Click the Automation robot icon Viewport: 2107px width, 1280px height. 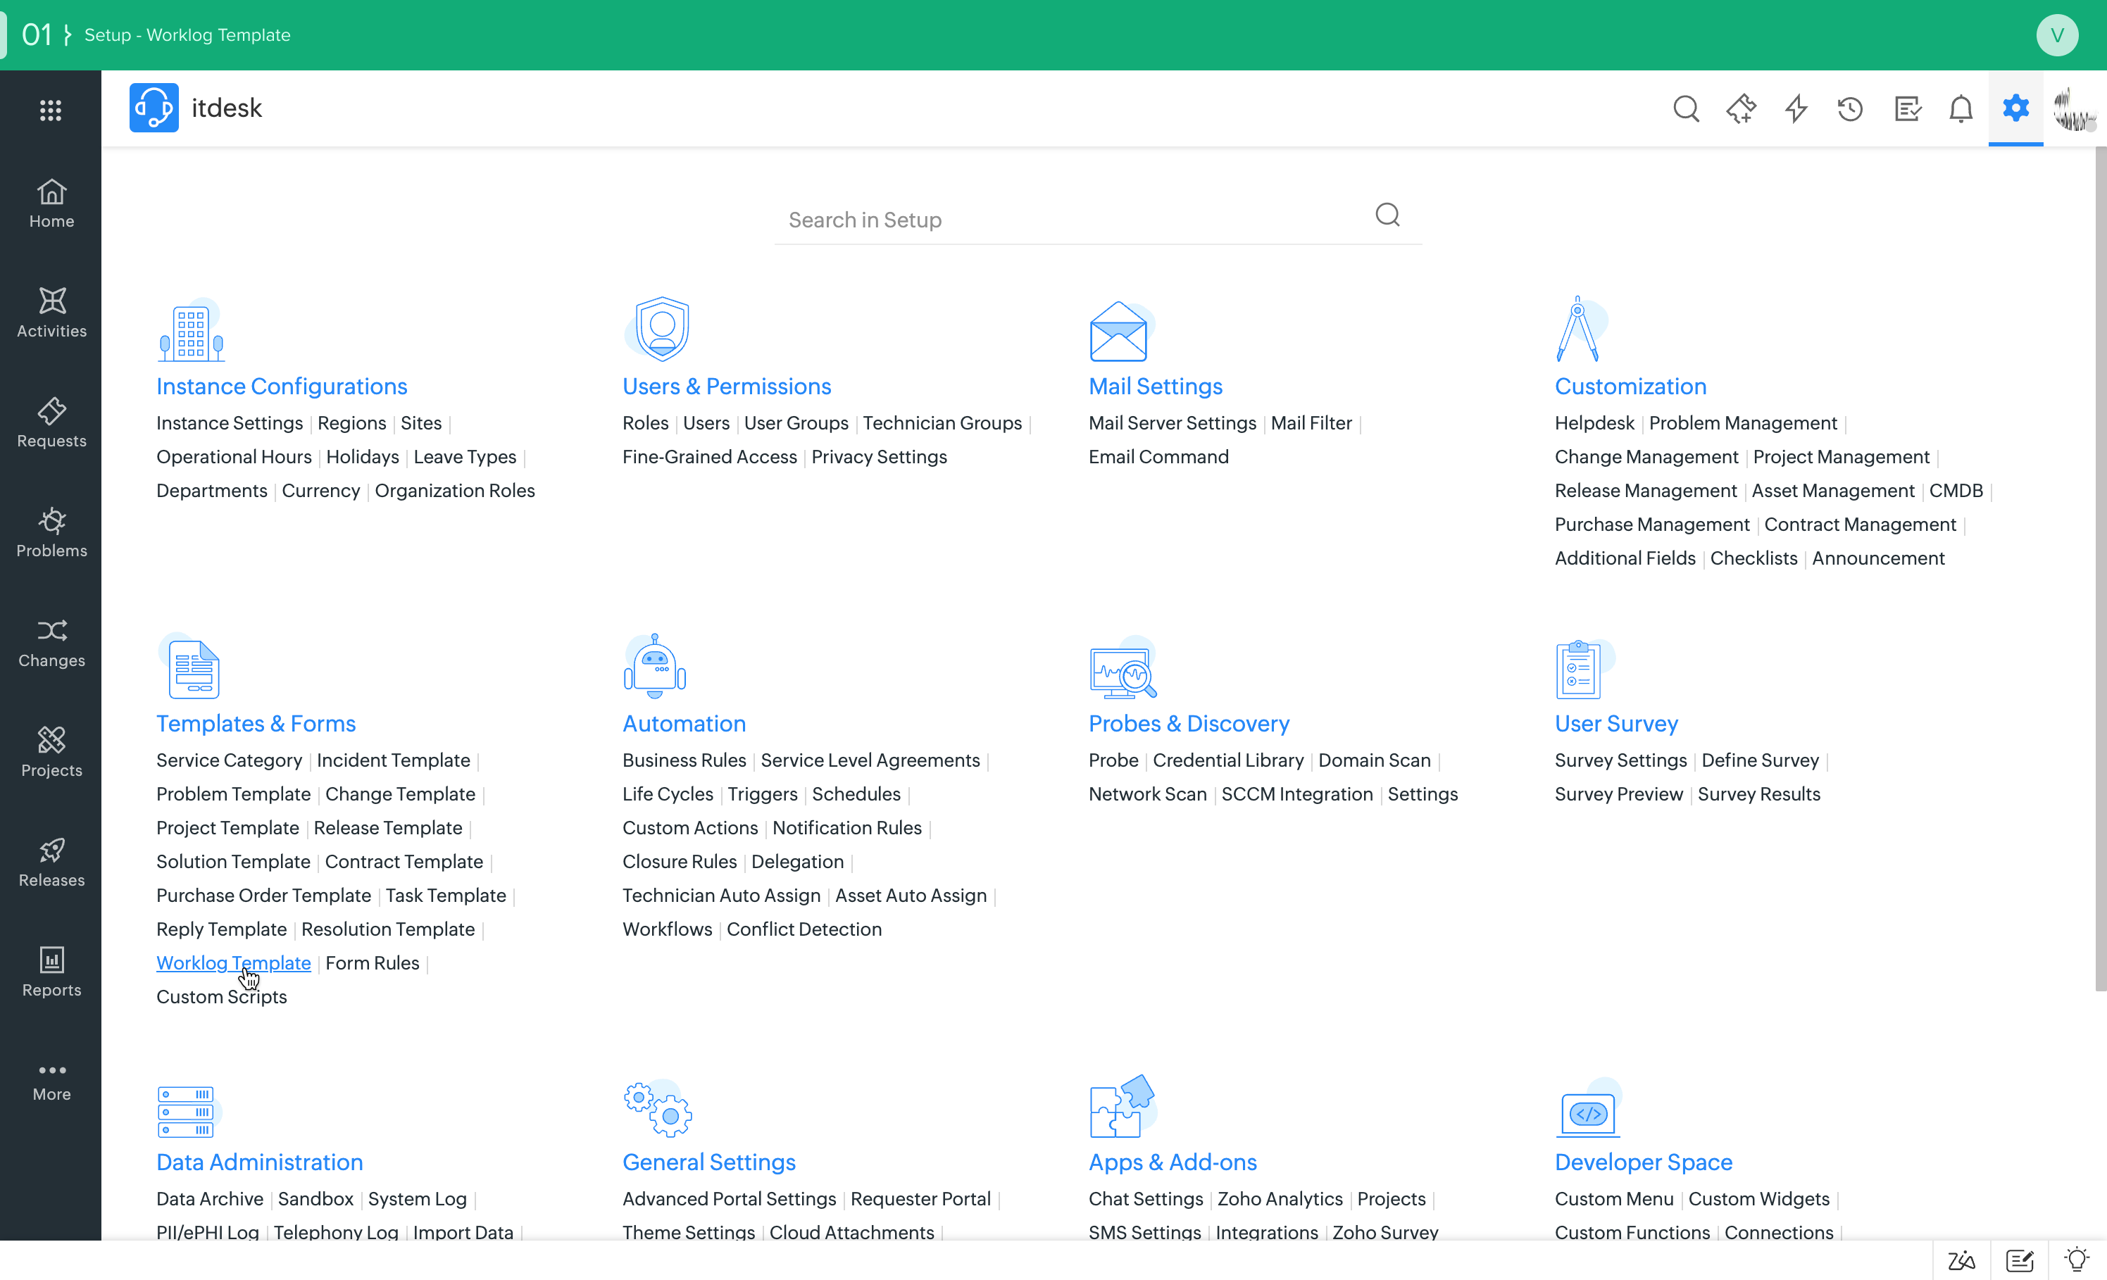(x=655, y=666)
